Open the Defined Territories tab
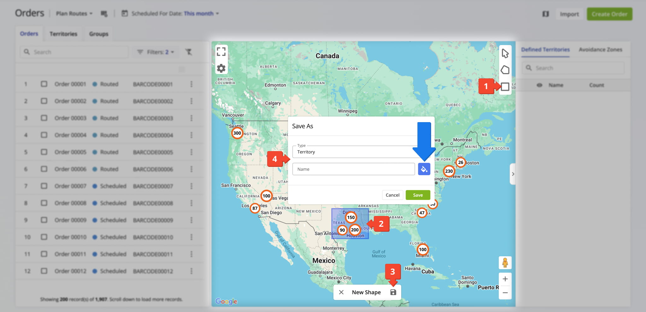The image size is (646, 312). point(545,49)
